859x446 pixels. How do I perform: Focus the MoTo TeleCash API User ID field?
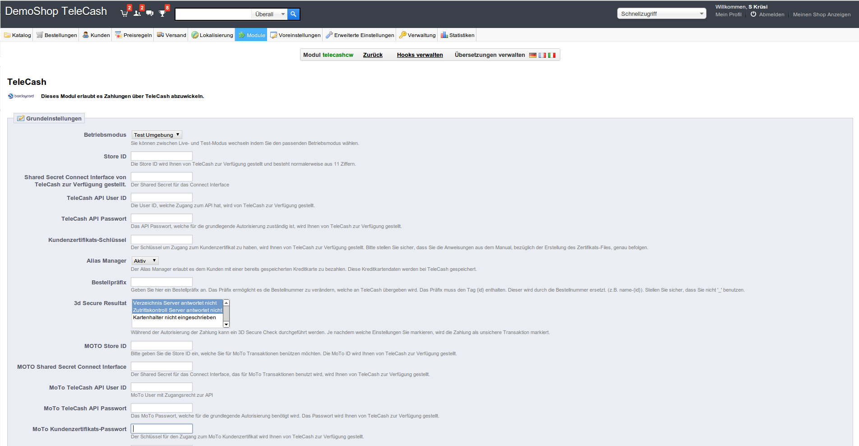tap(162, 387)
